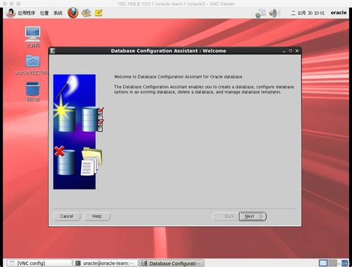Click the trash applet in bottom panel corner
352x267 pixels.
pyautogui.click(x=345, y=263)
